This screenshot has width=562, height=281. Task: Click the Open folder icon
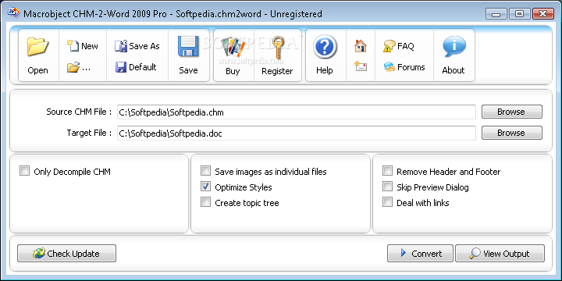point(38,47)
